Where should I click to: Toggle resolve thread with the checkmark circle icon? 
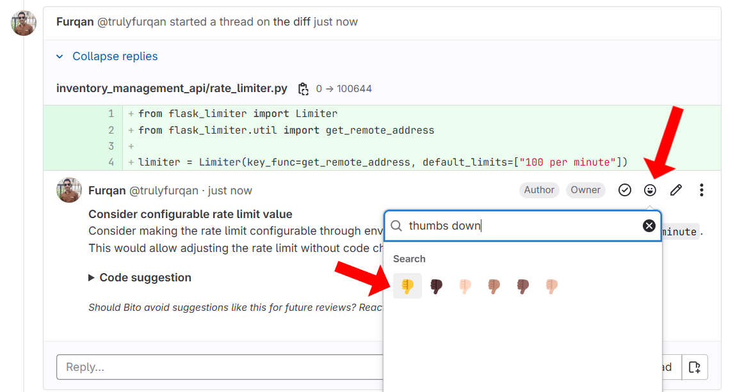pyautogui.click(x=625, y=190)
